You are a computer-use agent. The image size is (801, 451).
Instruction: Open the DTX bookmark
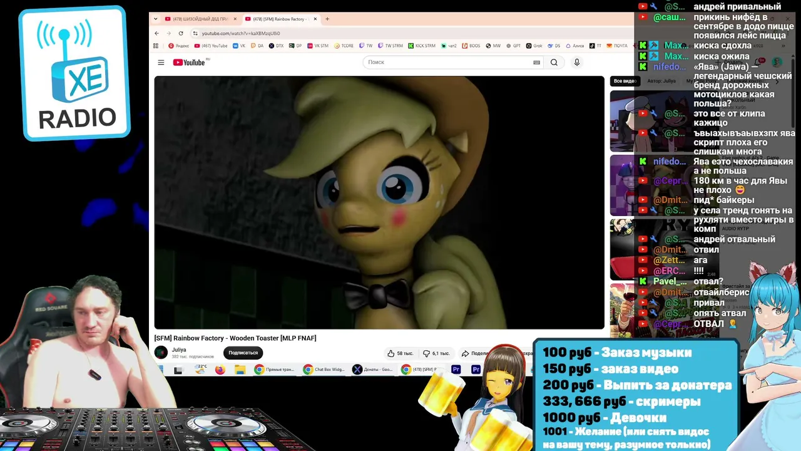[276, 46]
